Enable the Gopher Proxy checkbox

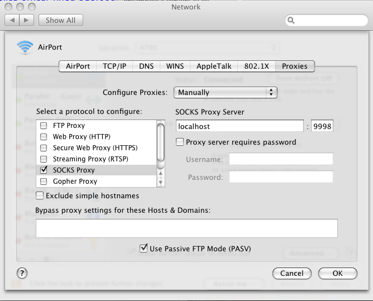pyautogui.click(x=44, y=181)
